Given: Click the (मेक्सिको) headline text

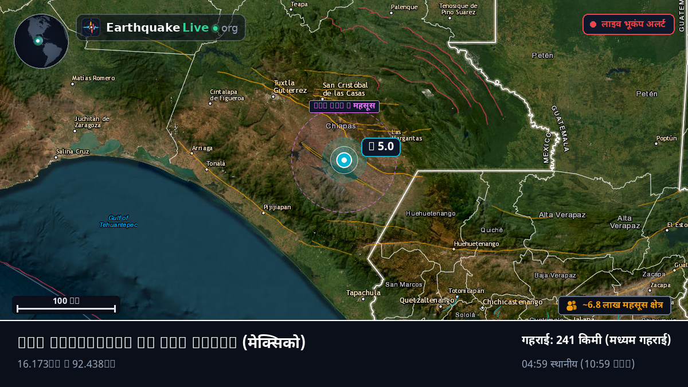Looking at the screenshot, I should pyautogui.click(x=273, y=342).
